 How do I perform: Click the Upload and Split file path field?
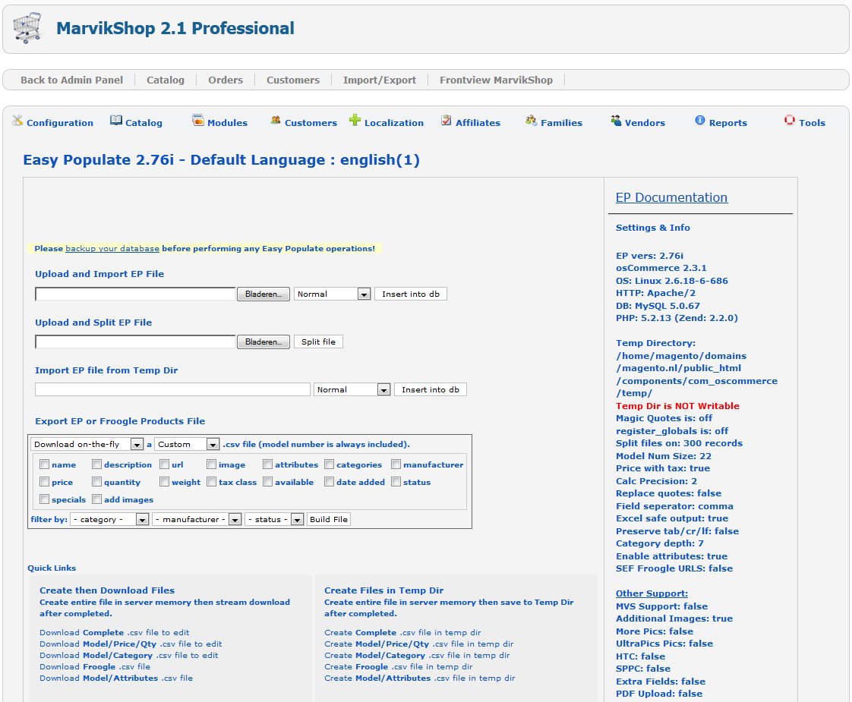click(x=135, y=342)
